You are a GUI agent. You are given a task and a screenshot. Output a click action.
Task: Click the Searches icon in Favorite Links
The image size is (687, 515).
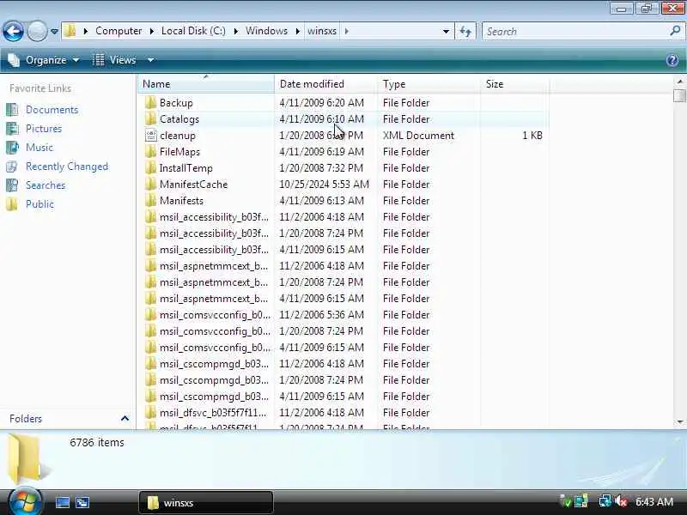pos(12,185)
